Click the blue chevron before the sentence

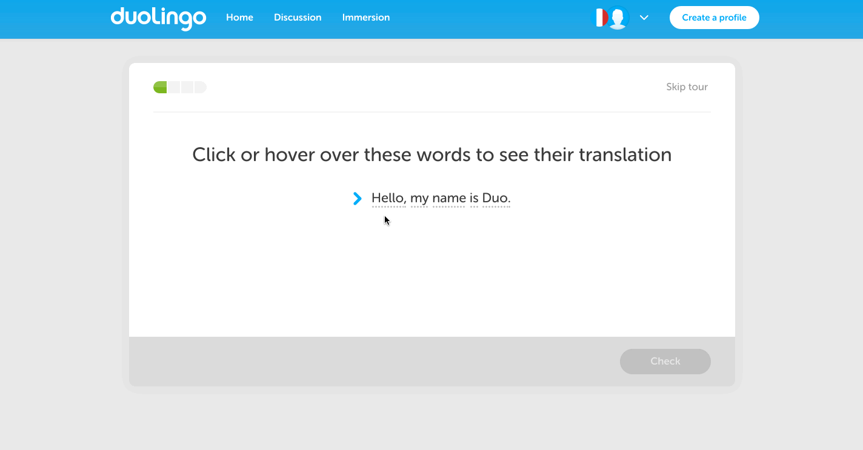358,198
